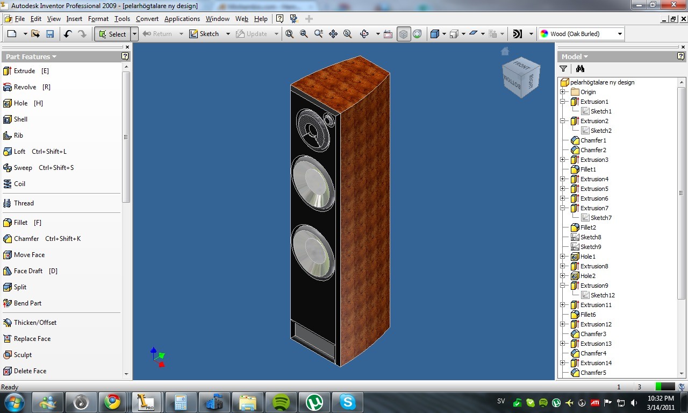Toggle the Select mode button

click(112, 34)
